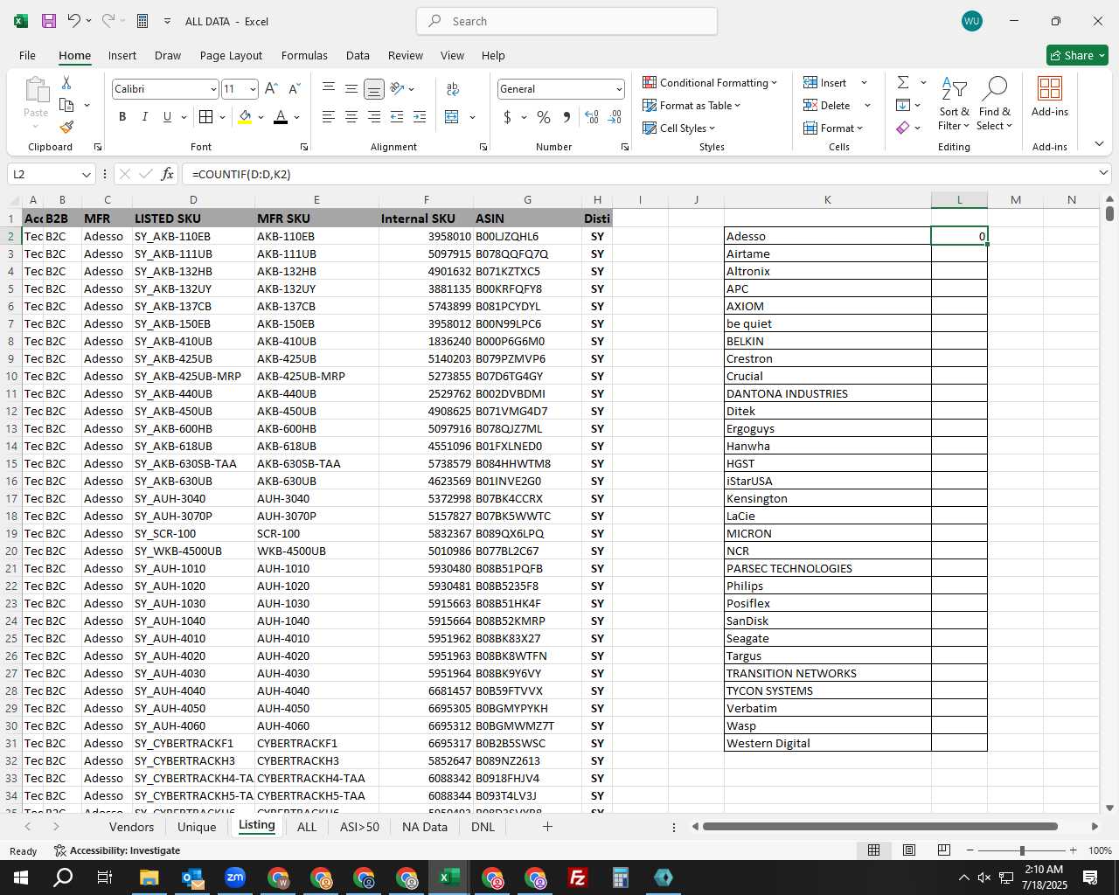
Task: Click the Decrease Decimal icon
Action: click(615, 117)
